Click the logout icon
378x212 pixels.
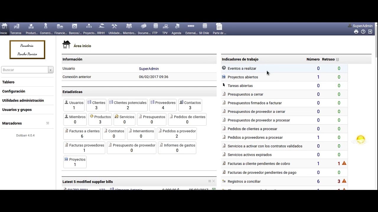(370, 32)
